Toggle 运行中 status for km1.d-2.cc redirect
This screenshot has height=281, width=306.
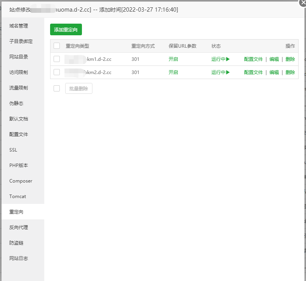coord(221,59)
